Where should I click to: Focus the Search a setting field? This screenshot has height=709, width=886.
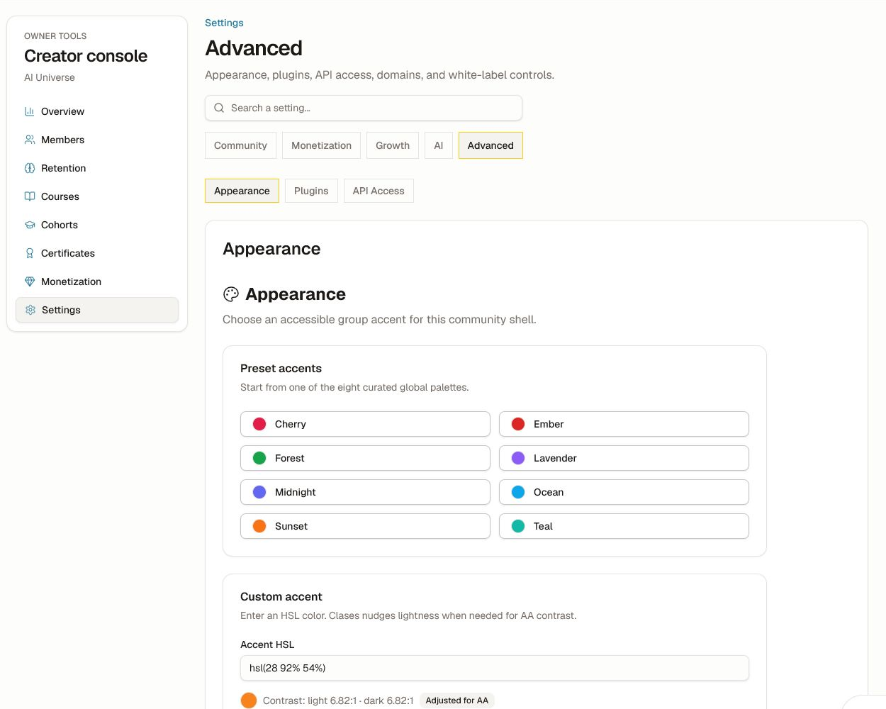[x=364, y=108]
